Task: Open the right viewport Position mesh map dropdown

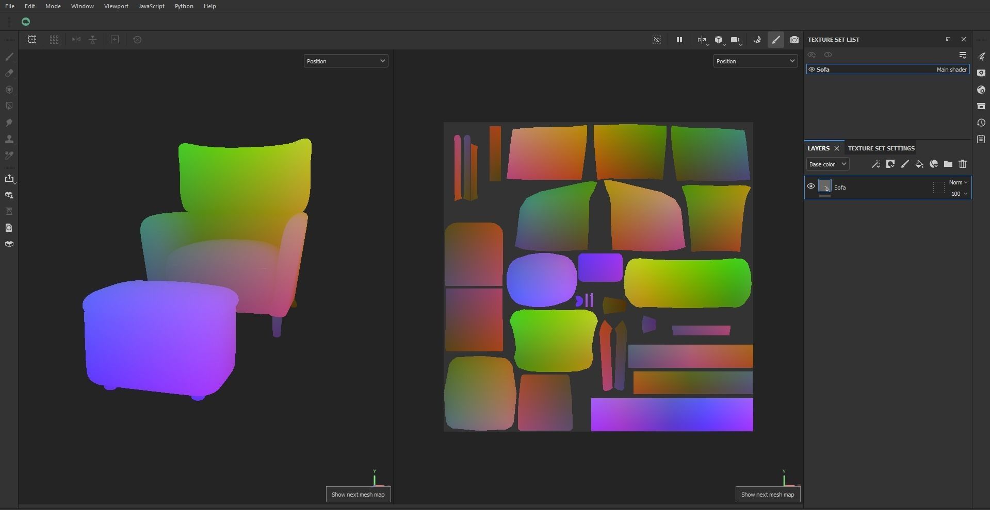Action: click(755, 61)
